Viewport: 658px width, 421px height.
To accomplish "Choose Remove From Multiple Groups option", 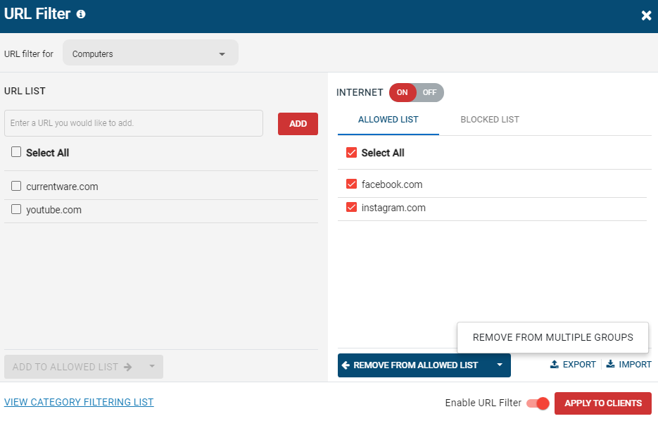I will click(x=552, y=337).
